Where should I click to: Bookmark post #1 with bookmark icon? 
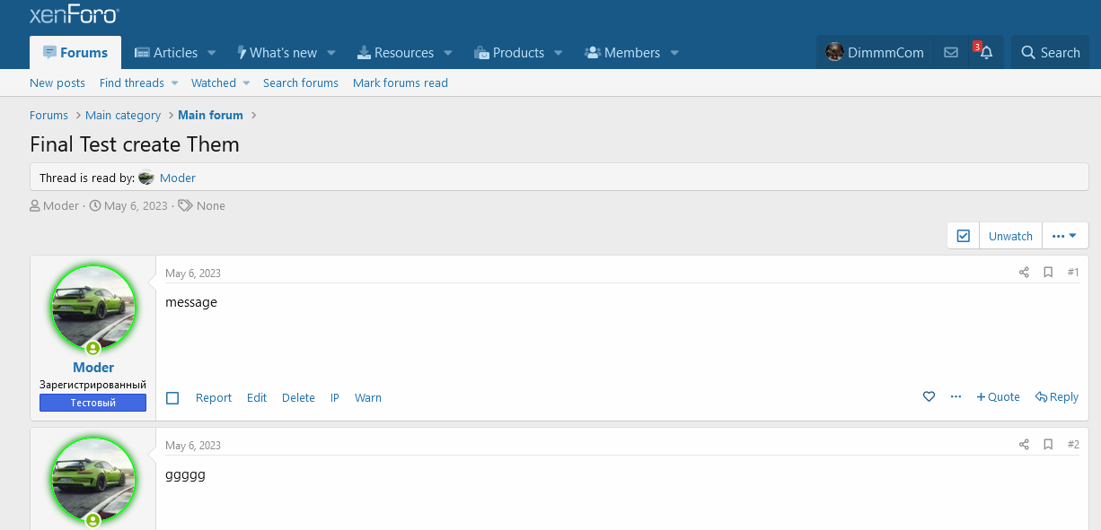[x=1048, y=273]
